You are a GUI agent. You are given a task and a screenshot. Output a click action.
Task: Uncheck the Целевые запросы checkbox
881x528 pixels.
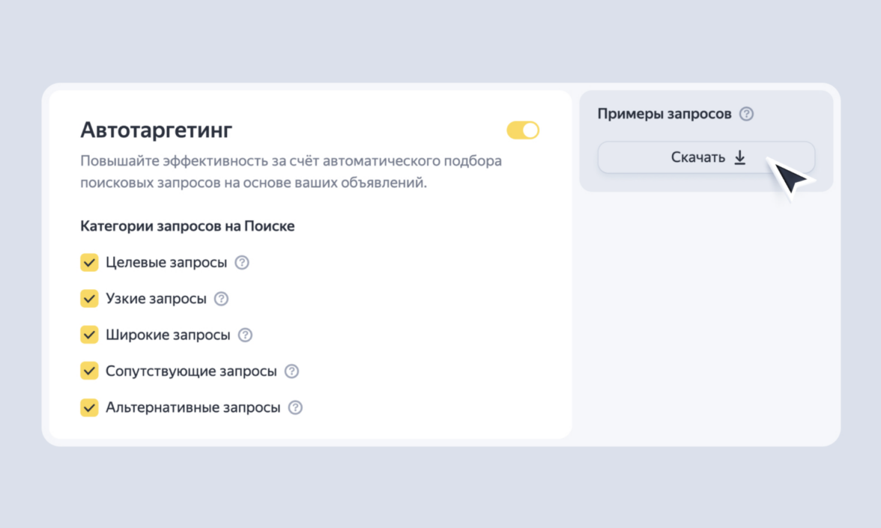point(89,263)
